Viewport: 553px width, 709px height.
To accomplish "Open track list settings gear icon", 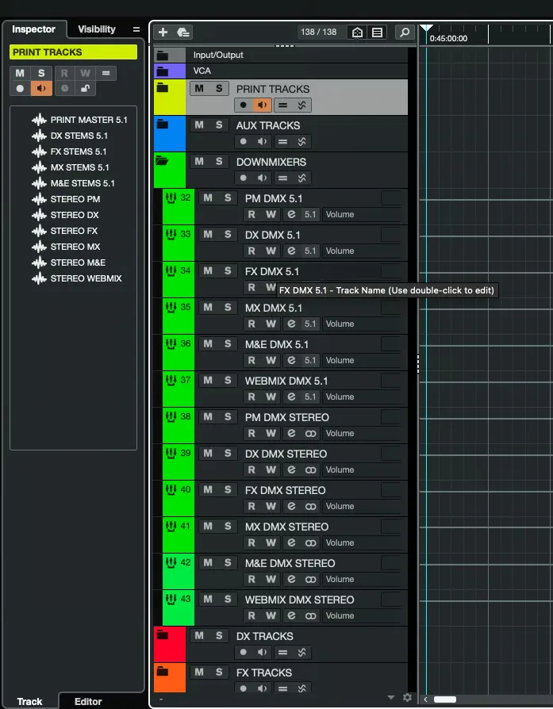I will [x=407, y=697].
